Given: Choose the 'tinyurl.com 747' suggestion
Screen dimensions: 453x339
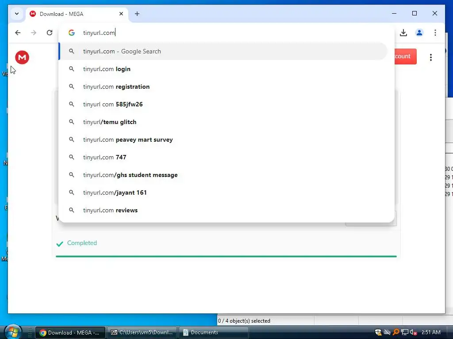Looking at the screenshot, I should pyautogui.click(x=223, y=157).
